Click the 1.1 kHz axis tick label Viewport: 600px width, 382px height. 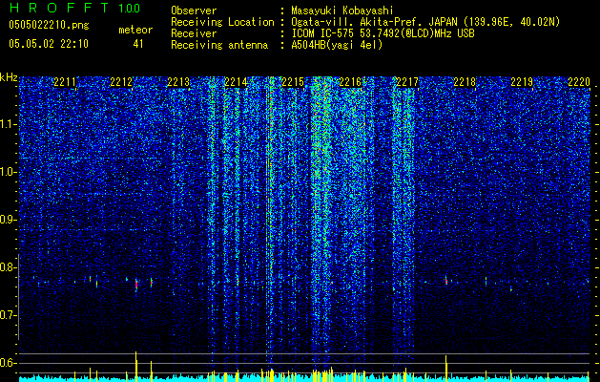pos(9,124)
